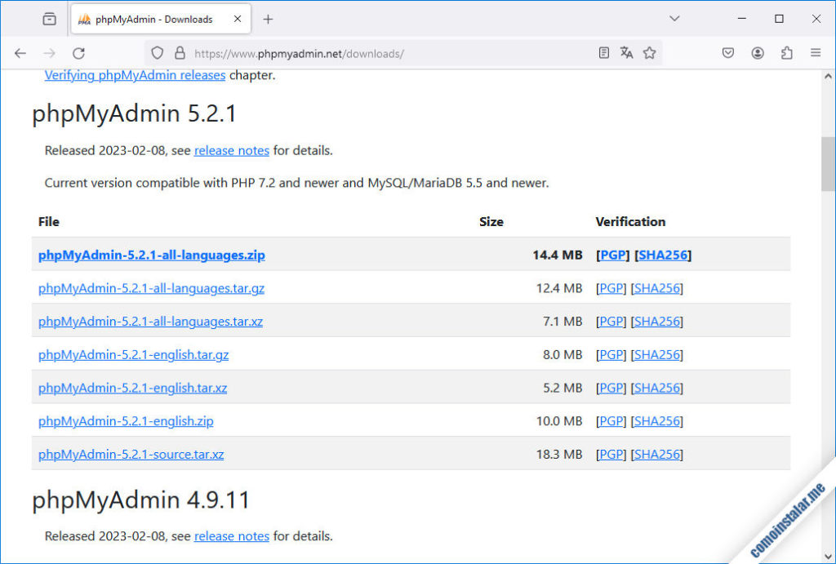Go forward one page
The image size is (836, 564).
tap(49, 53)
